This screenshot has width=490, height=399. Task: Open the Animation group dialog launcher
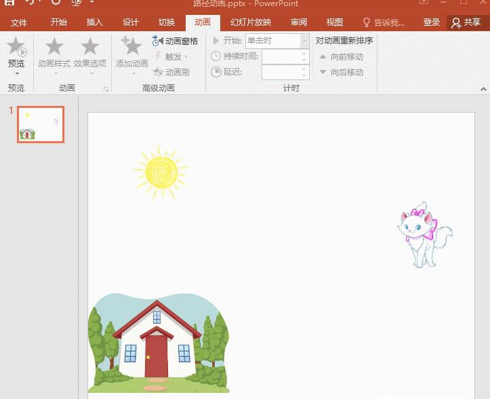106,89
